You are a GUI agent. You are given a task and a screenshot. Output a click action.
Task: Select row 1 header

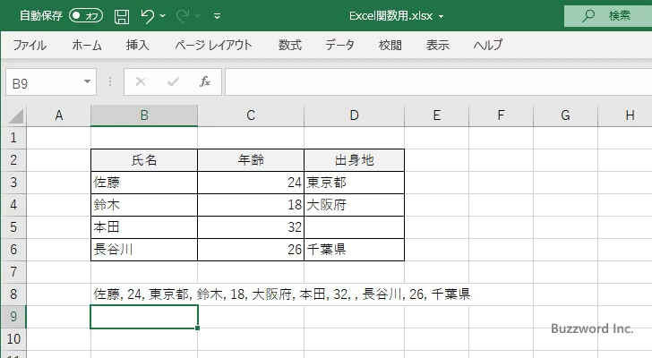point(13,138)
